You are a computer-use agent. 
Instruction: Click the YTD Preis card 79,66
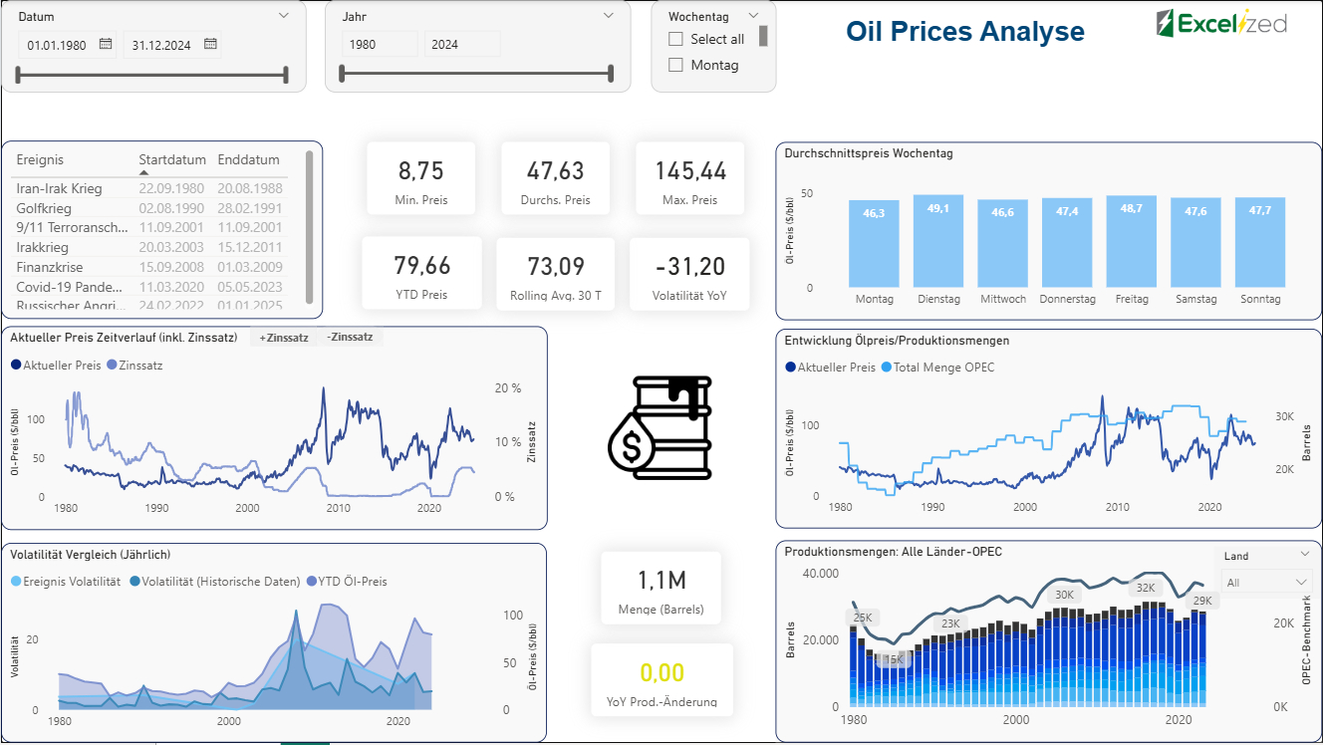point(421,273)
